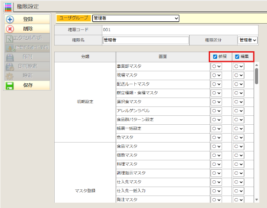Click the 印刷 (print) printer icon
Image resolution: width=267 pixels, height=208 pixels.
point(10,57)
